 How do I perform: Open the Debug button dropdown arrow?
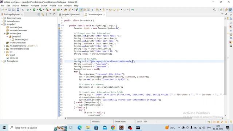click(x=31, y=10)
